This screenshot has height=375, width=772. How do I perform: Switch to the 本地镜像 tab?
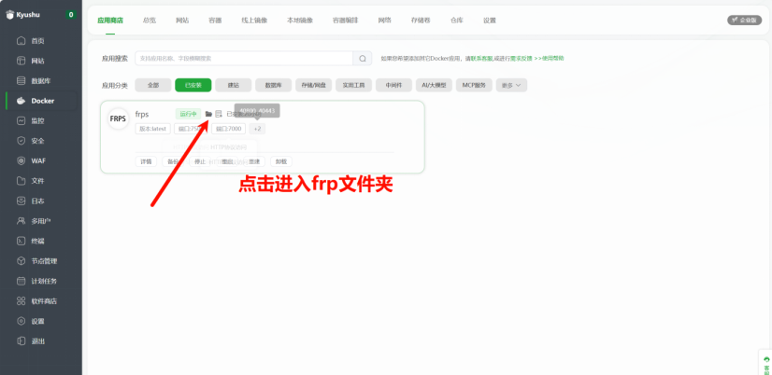click(x=300, y=21)
